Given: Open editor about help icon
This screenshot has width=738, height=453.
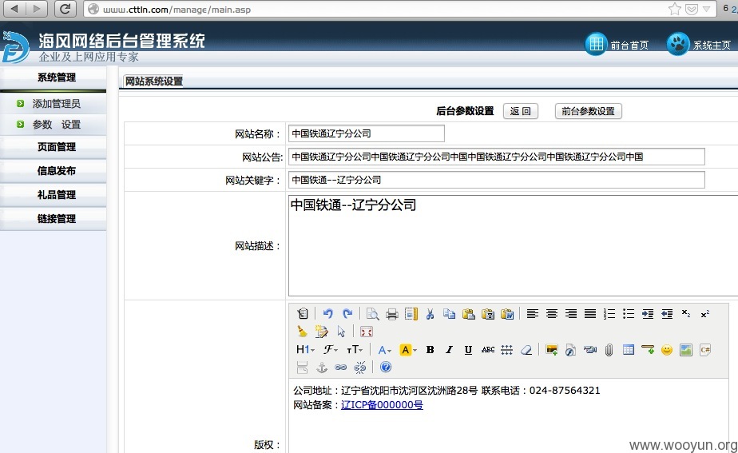Looking at the screenshot, I should point(386,368).
